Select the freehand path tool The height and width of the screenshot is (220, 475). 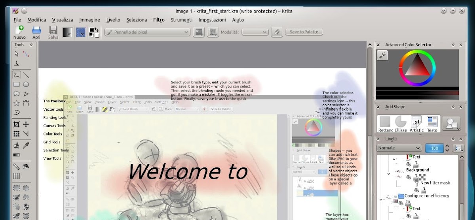[17, 113]
